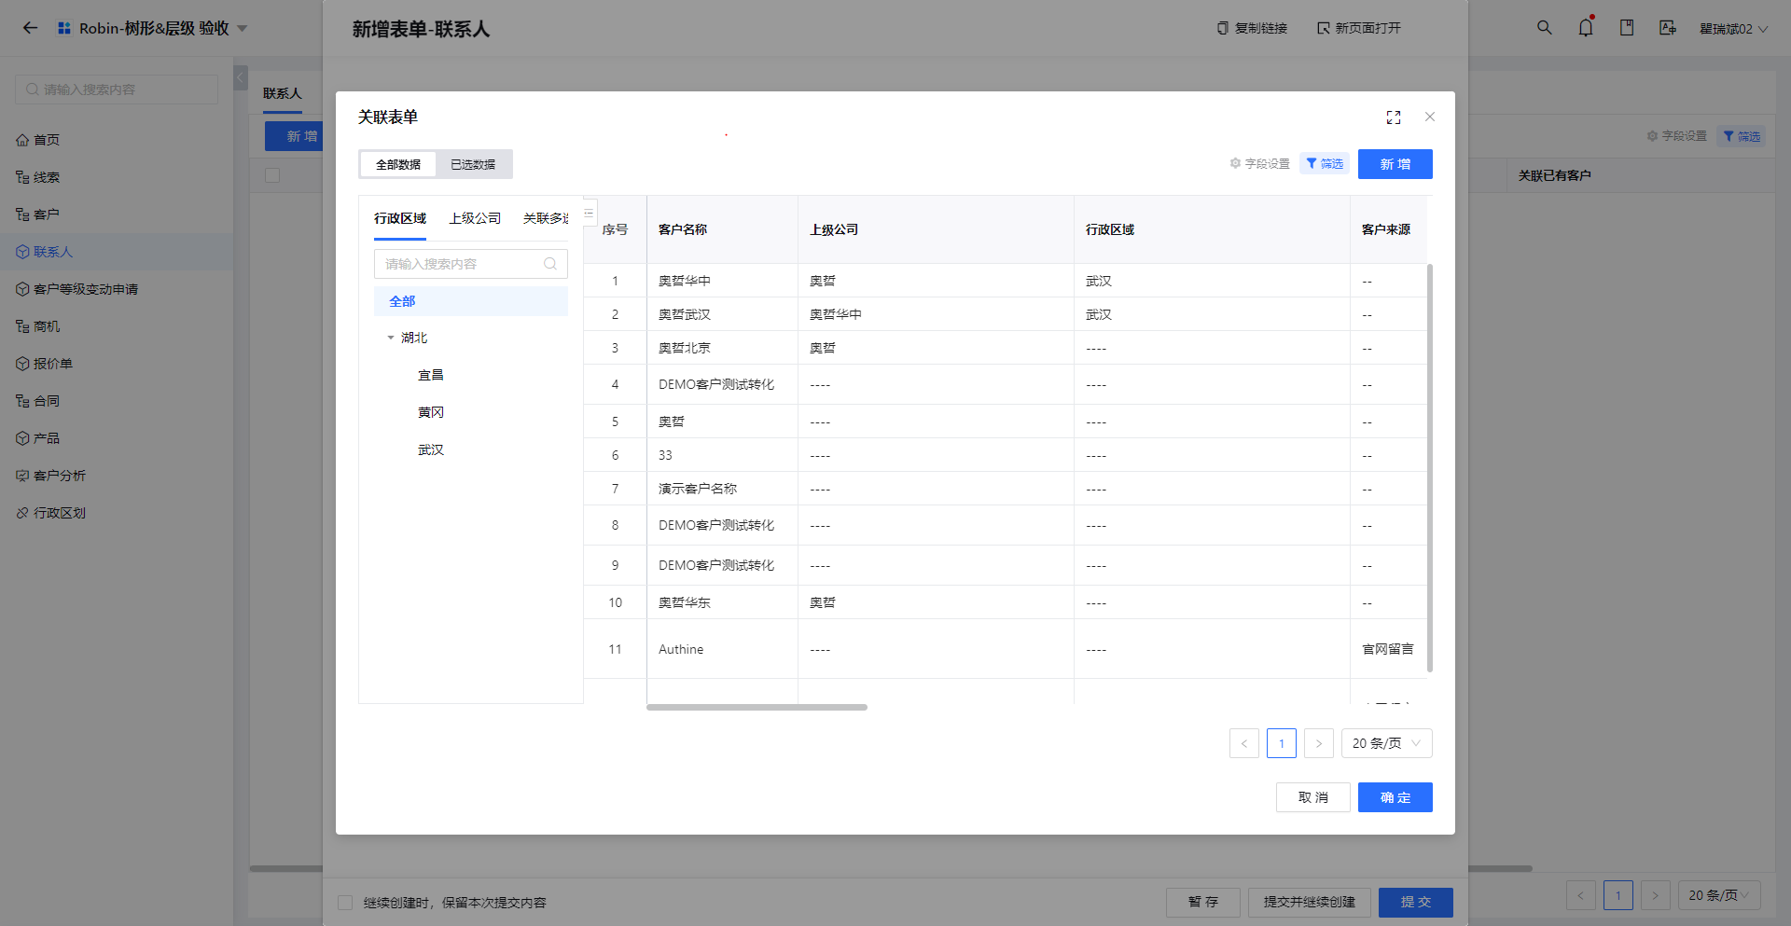Click the horizontal scrollbar under table
Screen dimensions: 1791x926
tap(757, 707)
